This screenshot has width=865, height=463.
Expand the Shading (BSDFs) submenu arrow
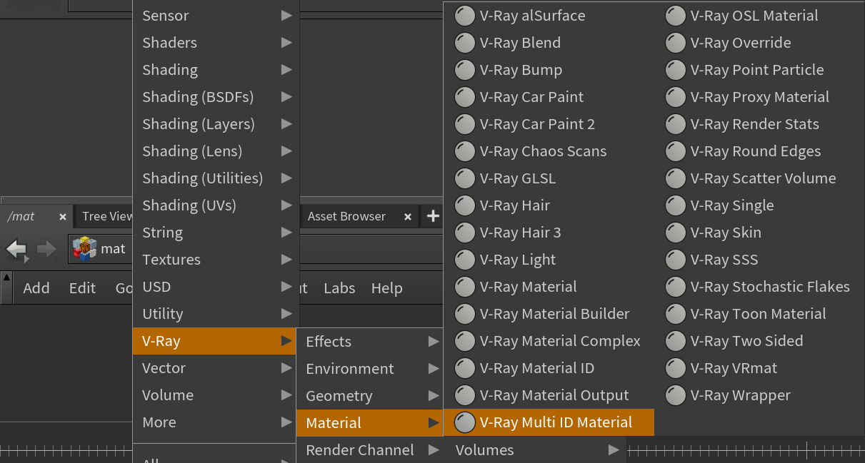286,97
